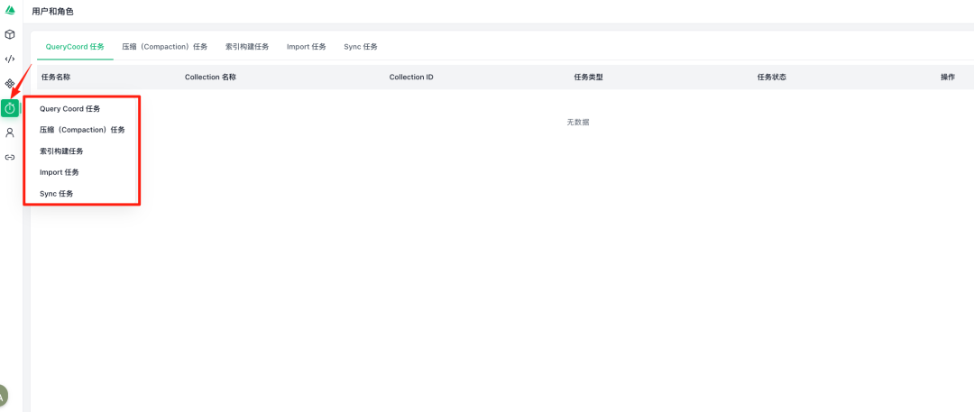Click the diamond-grid icon in the sidebar
This screenshot has height=412, width=974.
click(10, 83)
